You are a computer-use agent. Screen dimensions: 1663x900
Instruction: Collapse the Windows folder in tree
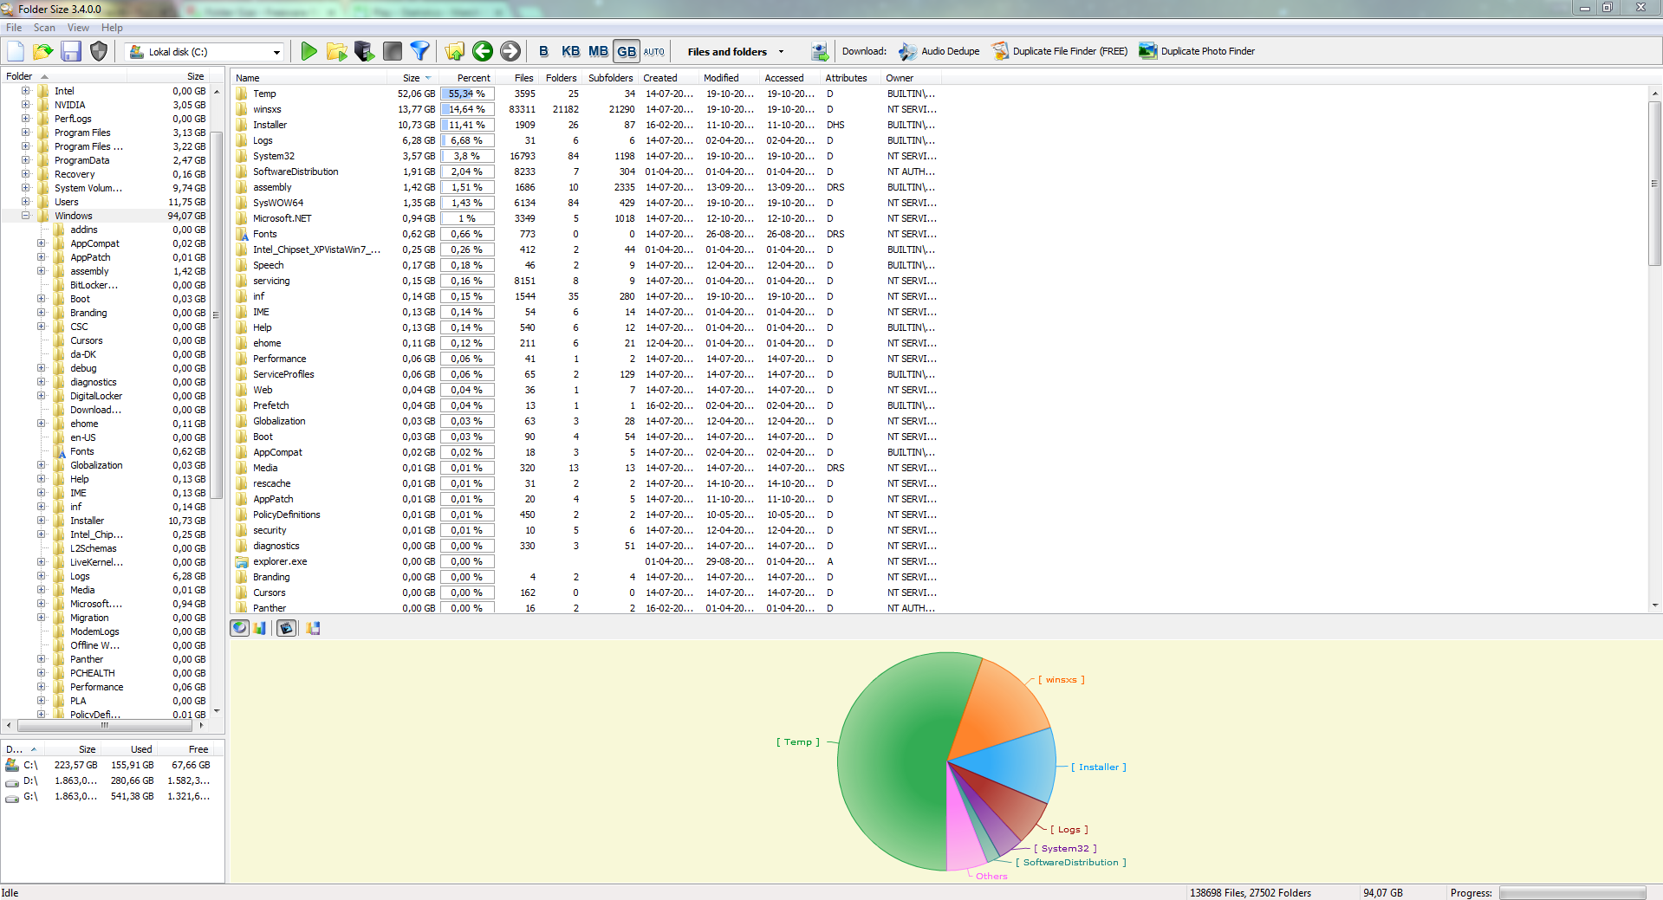coord(25,216)
